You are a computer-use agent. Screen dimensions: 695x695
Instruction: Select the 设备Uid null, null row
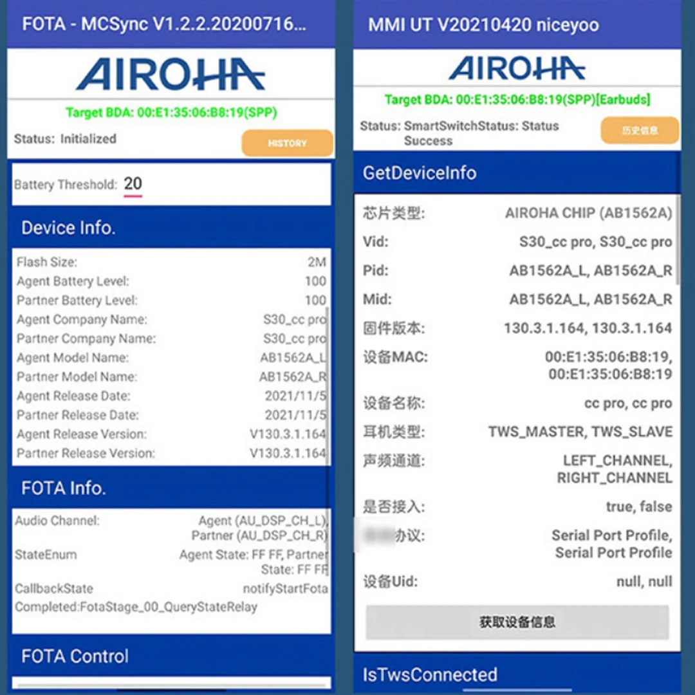(x=517, y=582)
